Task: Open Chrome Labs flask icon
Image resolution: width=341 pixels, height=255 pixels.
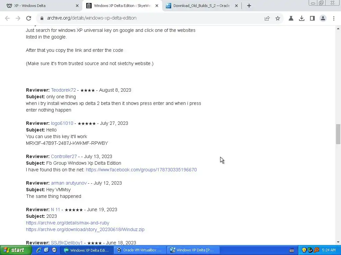Action: (291, 18)
